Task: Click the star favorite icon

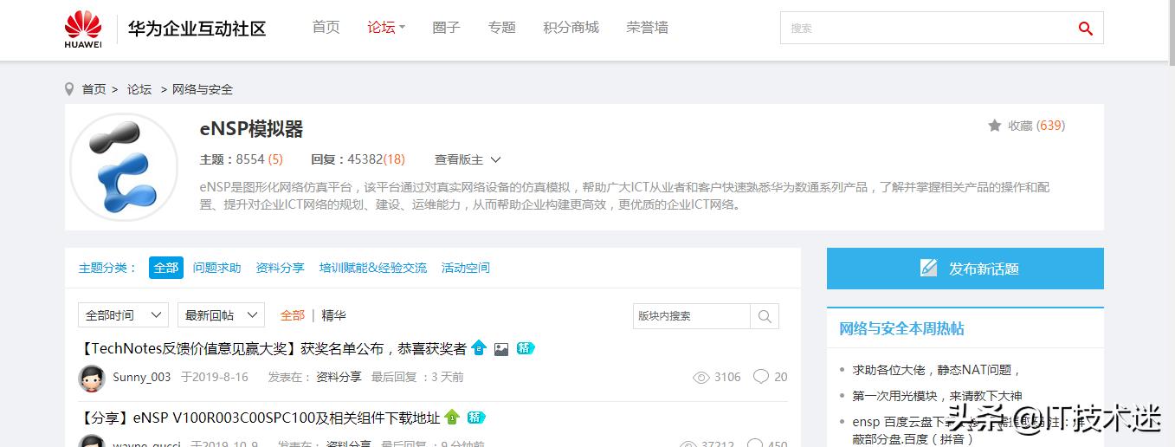Action: click(x=995, y=126)
